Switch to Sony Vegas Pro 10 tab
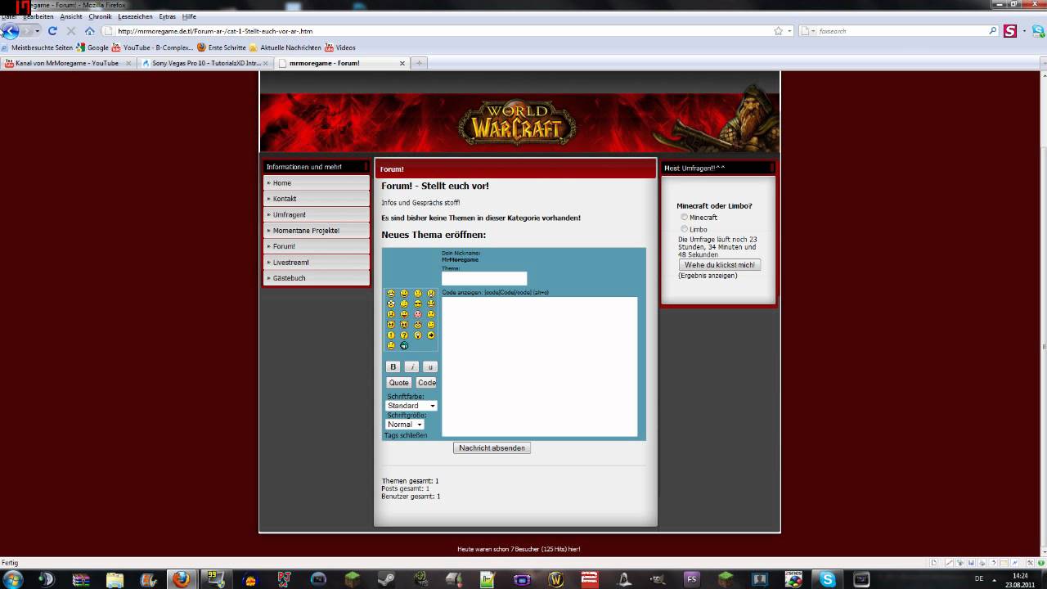The width and height of the screenshot is (1047, 589). (x=206, y=63)
